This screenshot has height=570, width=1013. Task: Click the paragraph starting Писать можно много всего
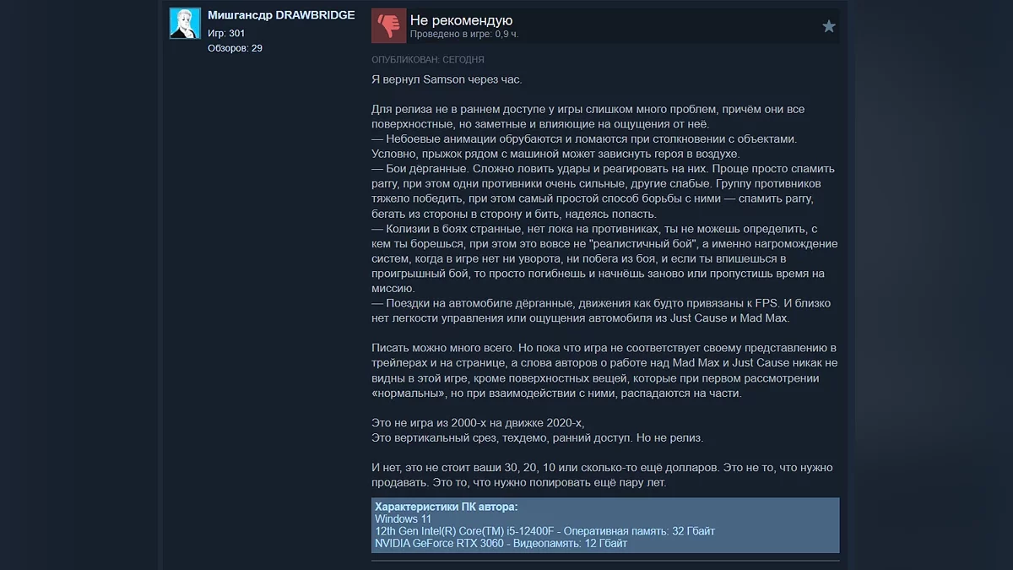[x=604, y=371]
